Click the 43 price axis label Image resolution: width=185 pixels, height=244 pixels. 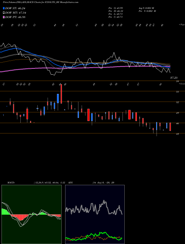coord(177,134)
